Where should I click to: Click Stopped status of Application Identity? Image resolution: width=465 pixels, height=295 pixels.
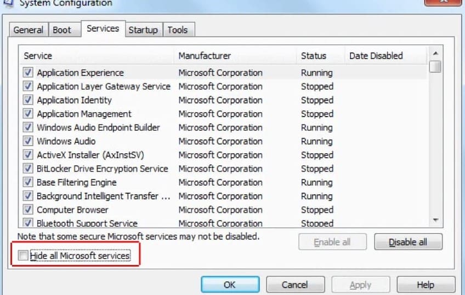pyautogui.click(x=317, y=100)
